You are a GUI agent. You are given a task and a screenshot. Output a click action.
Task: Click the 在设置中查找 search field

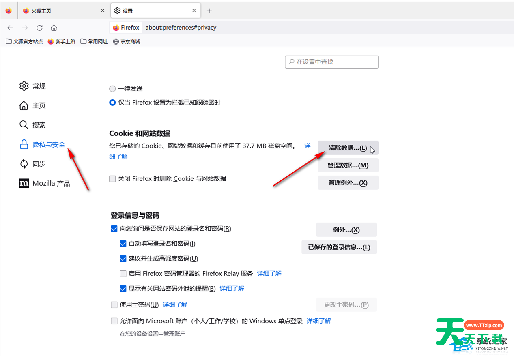[x=332, y=62]
